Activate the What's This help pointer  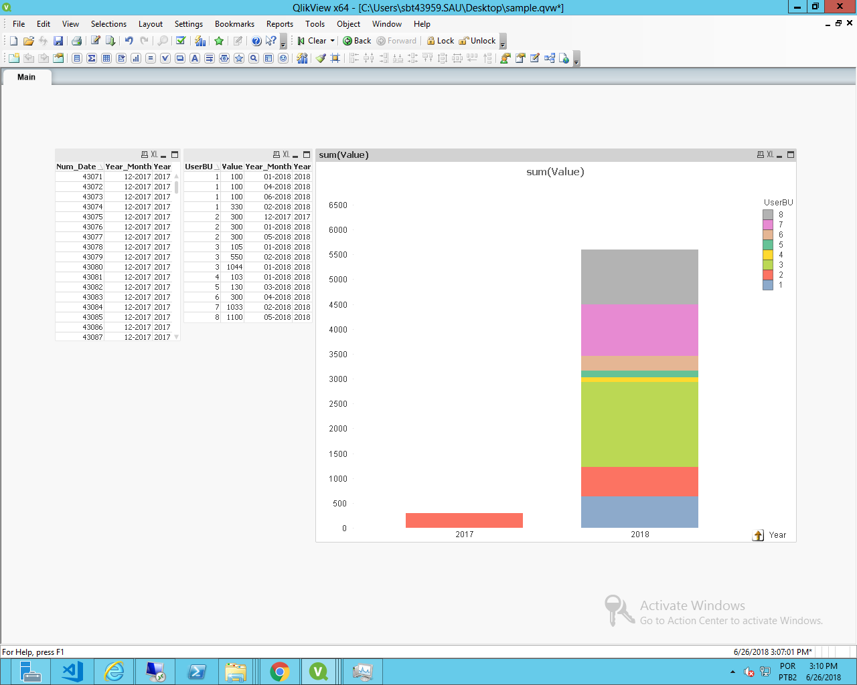pos(270,41)
